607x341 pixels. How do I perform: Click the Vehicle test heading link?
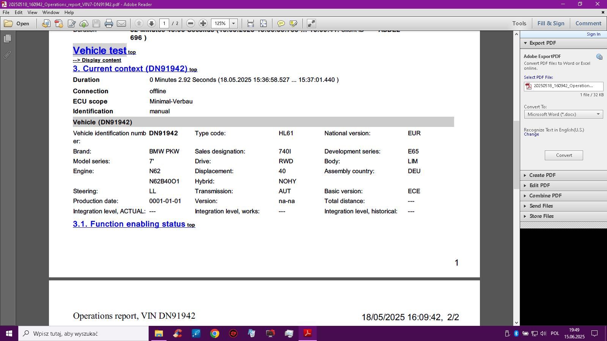[100, 50]
